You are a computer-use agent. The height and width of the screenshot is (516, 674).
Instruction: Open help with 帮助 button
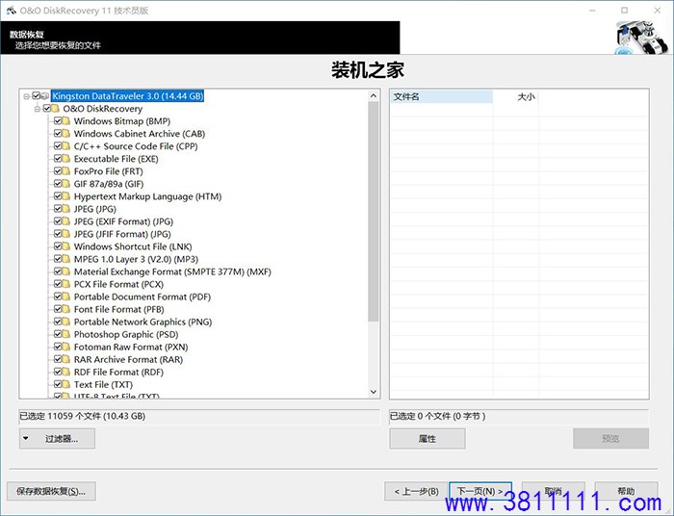(626, 491)
